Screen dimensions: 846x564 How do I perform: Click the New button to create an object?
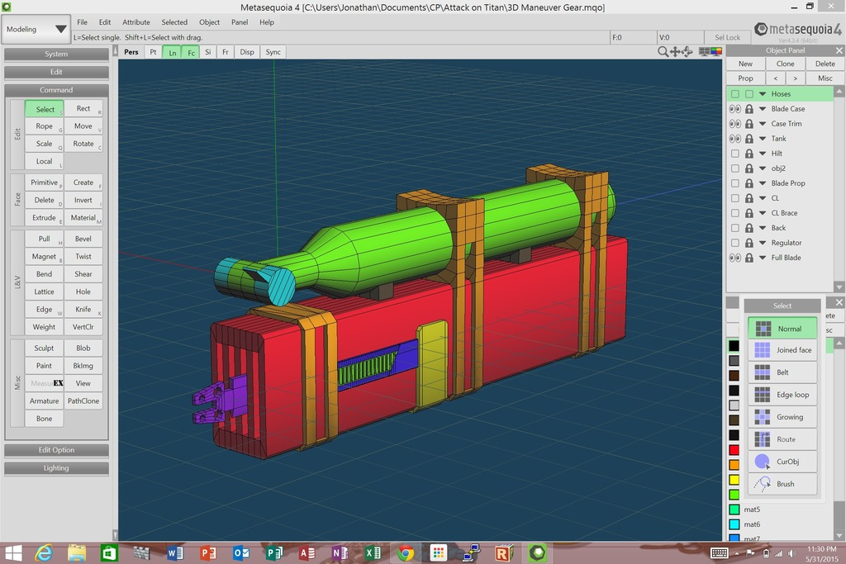pyautogui.click(x=744, y=63)
